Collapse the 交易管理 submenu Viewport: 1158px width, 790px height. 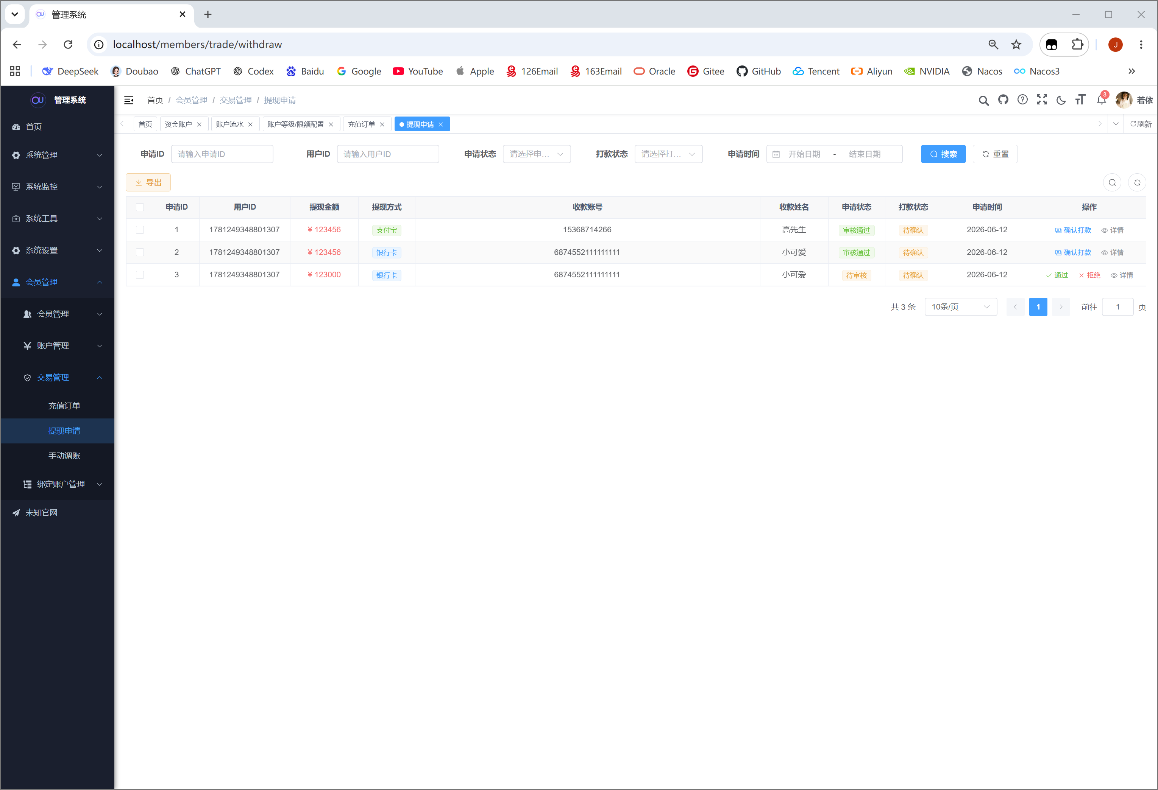(x=57, y=377)
